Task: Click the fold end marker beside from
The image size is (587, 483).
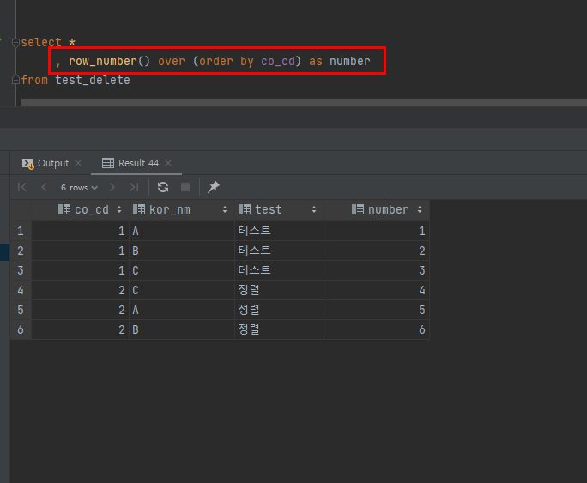Action: coord(15,80)
